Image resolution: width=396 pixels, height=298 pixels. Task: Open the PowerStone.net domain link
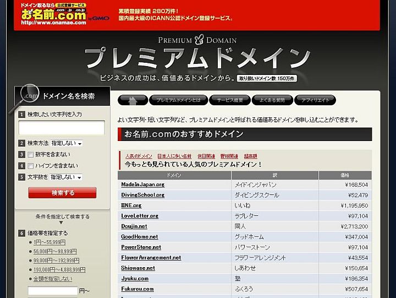tap(141, 247)
